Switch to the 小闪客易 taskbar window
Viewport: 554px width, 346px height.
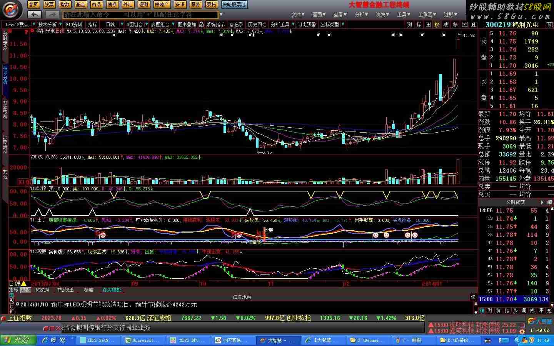(234, 340)
